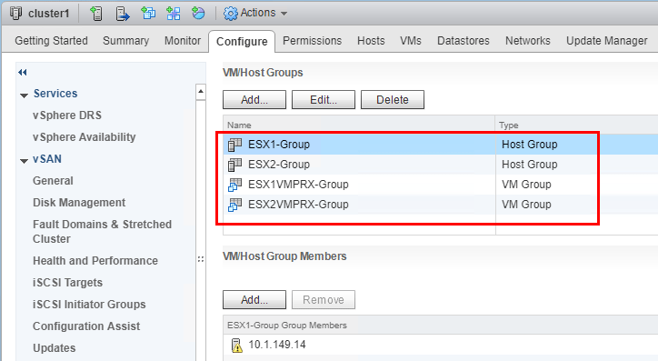Open Disk Management in sidebar

[x=79, y=203]
